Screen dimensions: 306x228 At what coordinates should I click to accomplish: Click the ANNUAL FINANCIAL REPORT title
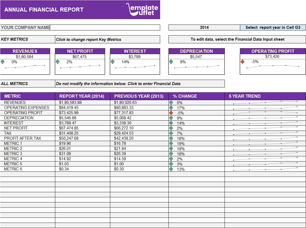click(x=44, y=9)
